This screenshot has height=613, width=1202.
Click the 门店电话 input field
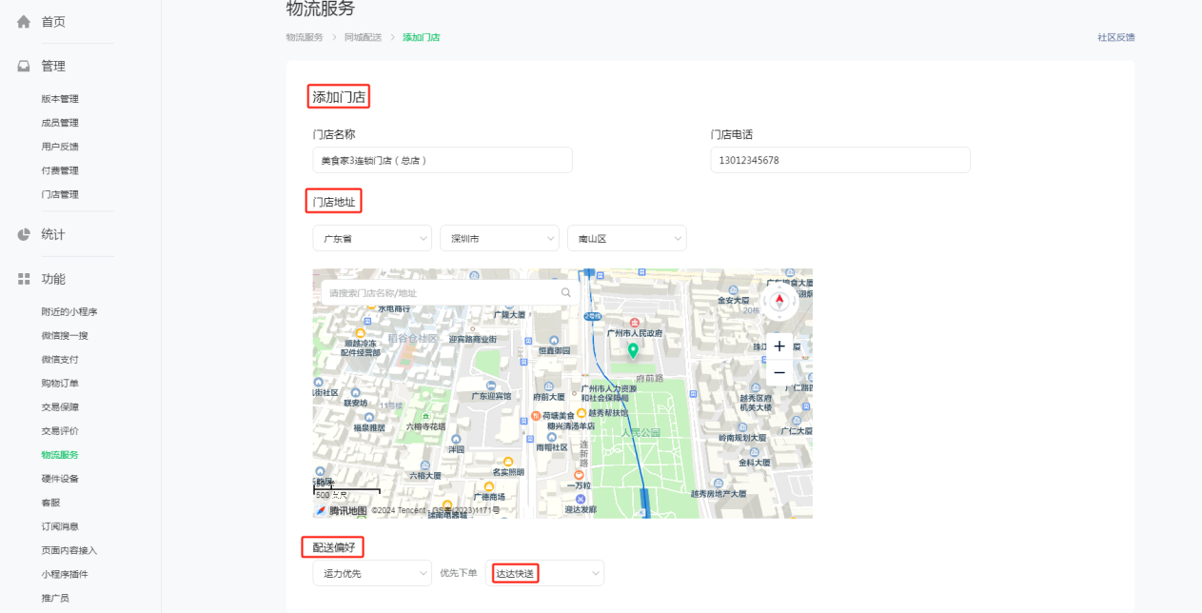[840, 160]
